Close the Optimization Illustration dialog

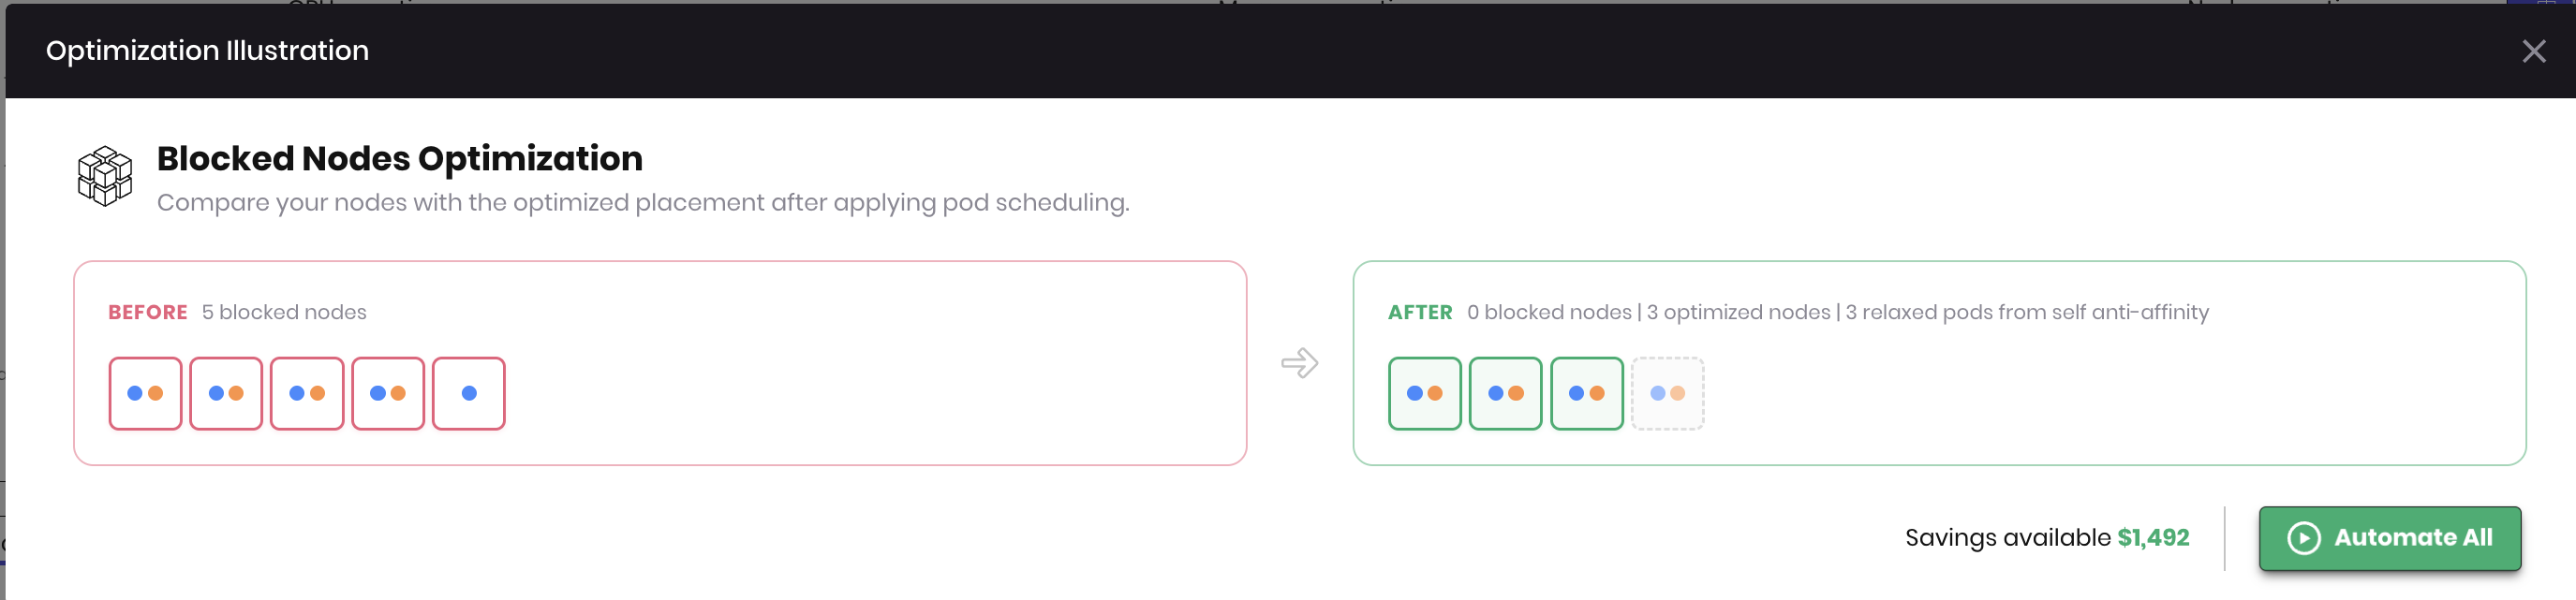click(x=2533, y=51)
